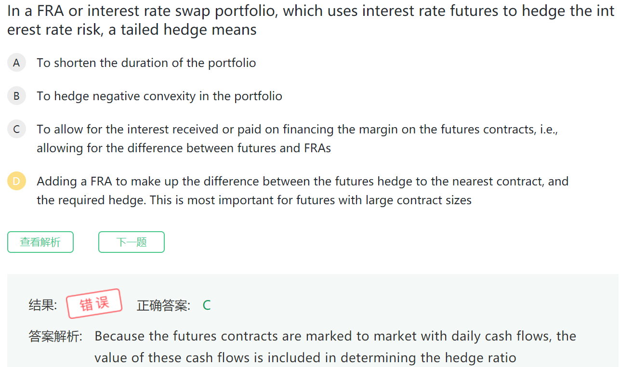Click line 'allowing for the difference between futures and FRAs'

(184, 148)
